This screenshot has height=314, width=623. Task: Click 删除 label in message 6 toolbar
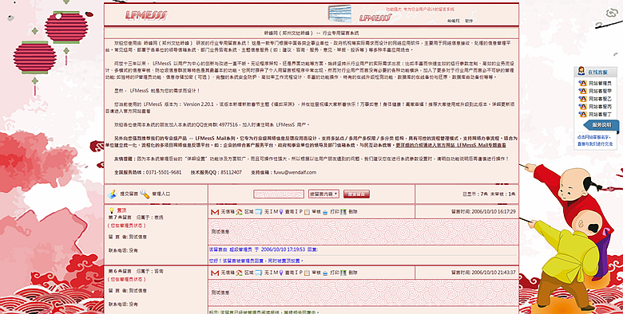pos(353,273)
